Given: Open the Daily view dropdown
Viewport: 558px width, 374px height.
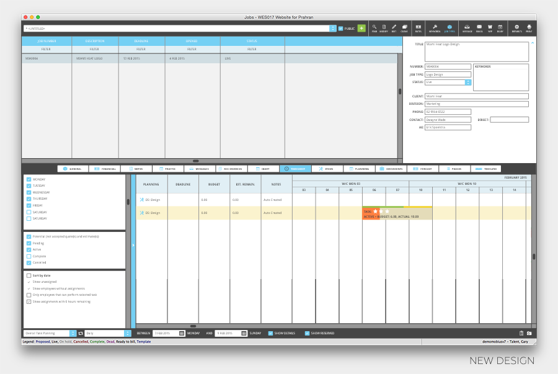Looking at the screenshot, I should [128, 334].
